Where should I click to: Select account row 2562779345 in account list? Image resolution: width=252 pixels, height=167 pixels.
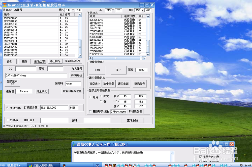coord(39,55)
